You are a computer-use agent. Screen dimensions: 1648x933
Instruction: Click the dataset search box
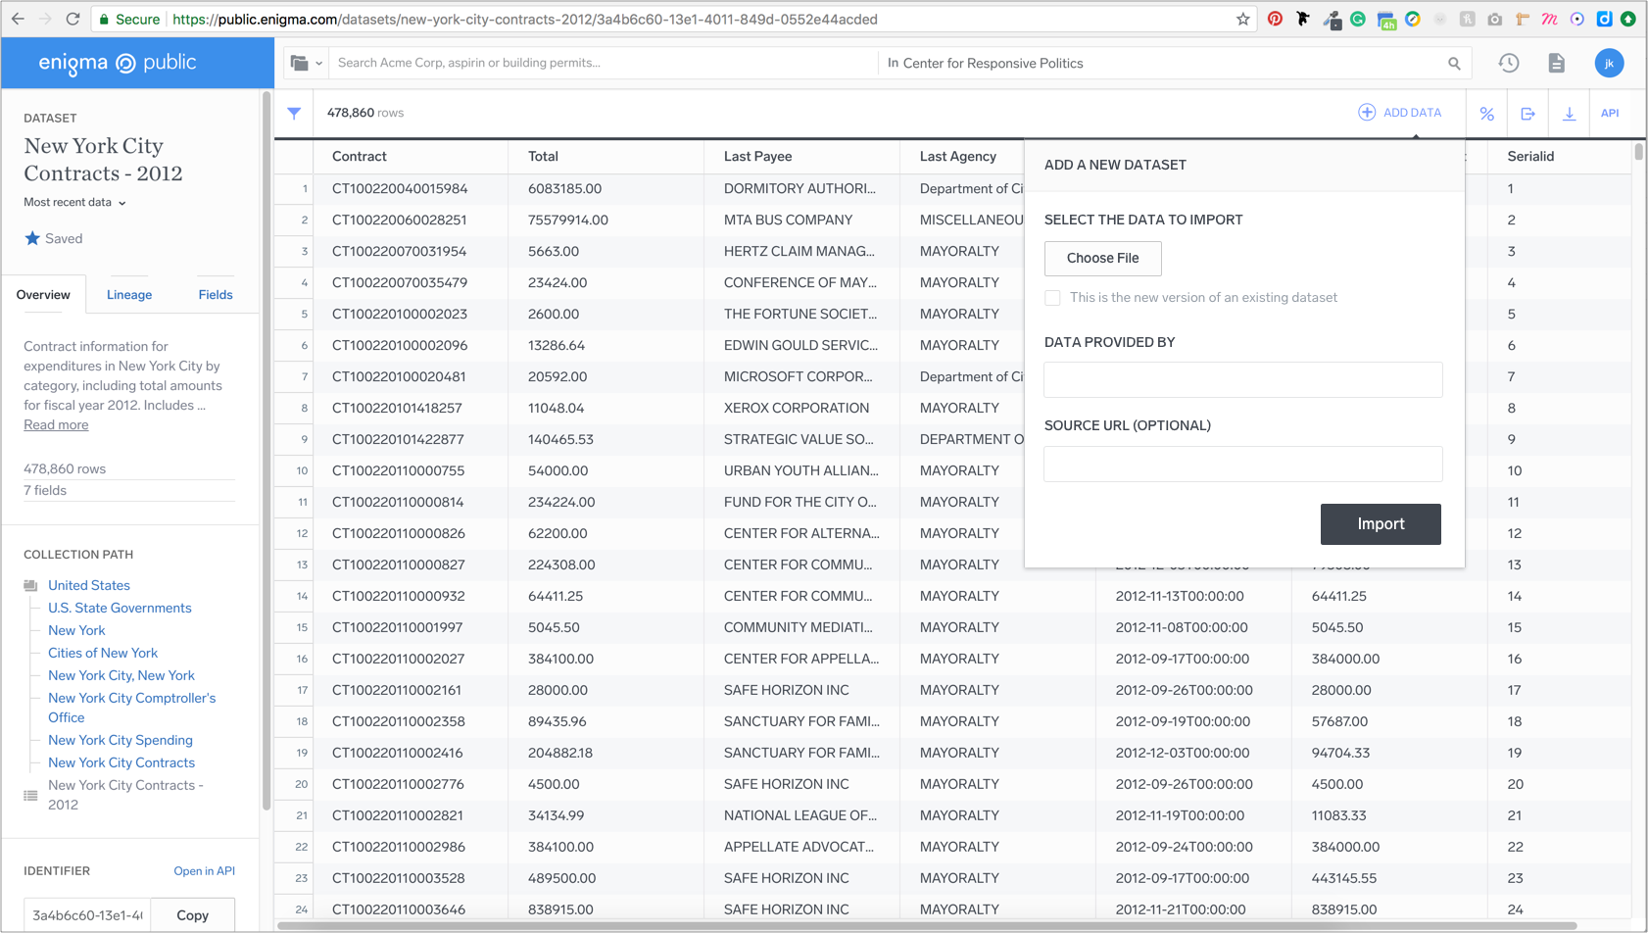(603, 63)
